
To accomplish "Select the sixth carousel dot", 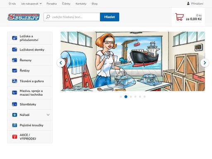I will tap(145, 96).
